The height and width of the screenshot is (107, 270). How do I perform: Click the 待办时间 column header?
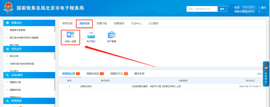[250, 81]
